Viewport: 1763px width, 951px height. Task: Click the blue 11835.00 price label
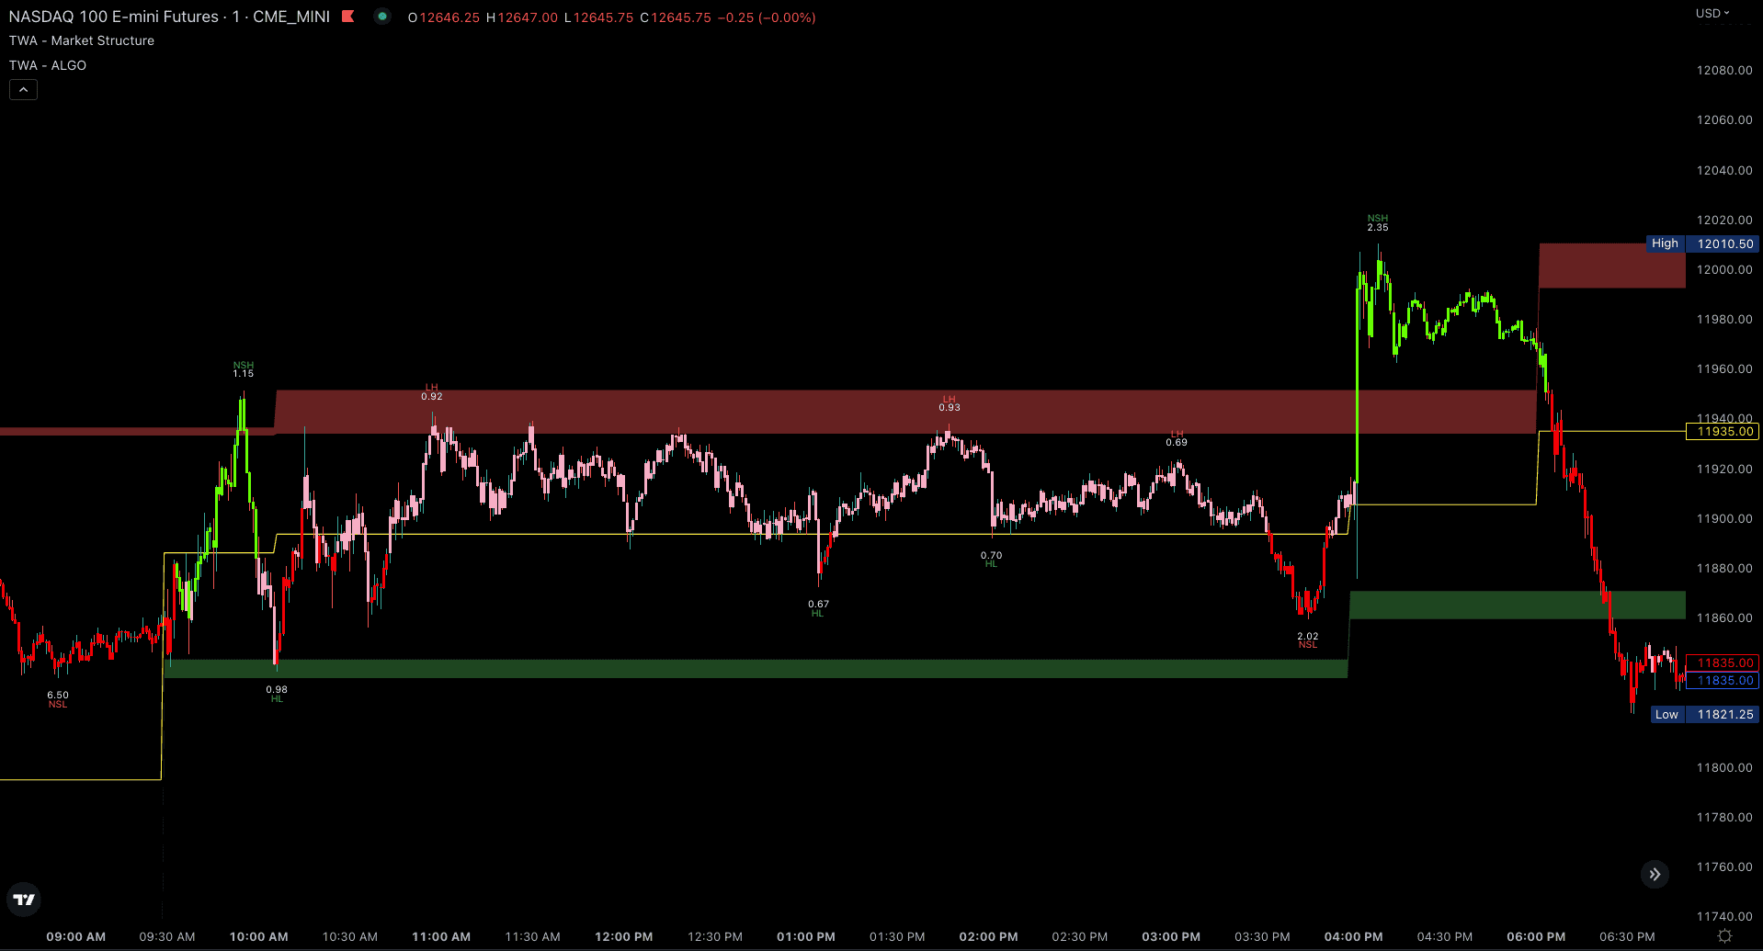(1722, 681)
